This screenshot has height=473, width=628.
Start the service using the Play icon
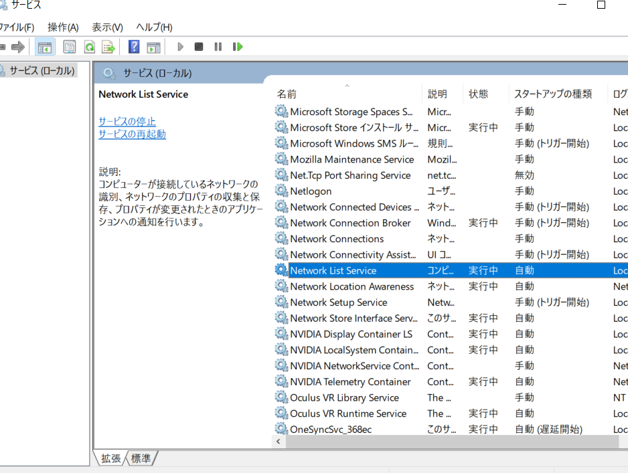coord(180,46)
